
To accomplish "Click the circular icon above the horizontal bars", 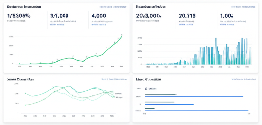I will tap(146, 89).
